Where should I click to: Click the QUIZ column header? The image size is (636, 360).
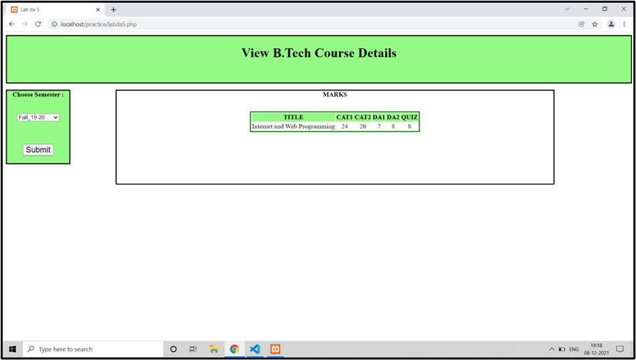409,117
